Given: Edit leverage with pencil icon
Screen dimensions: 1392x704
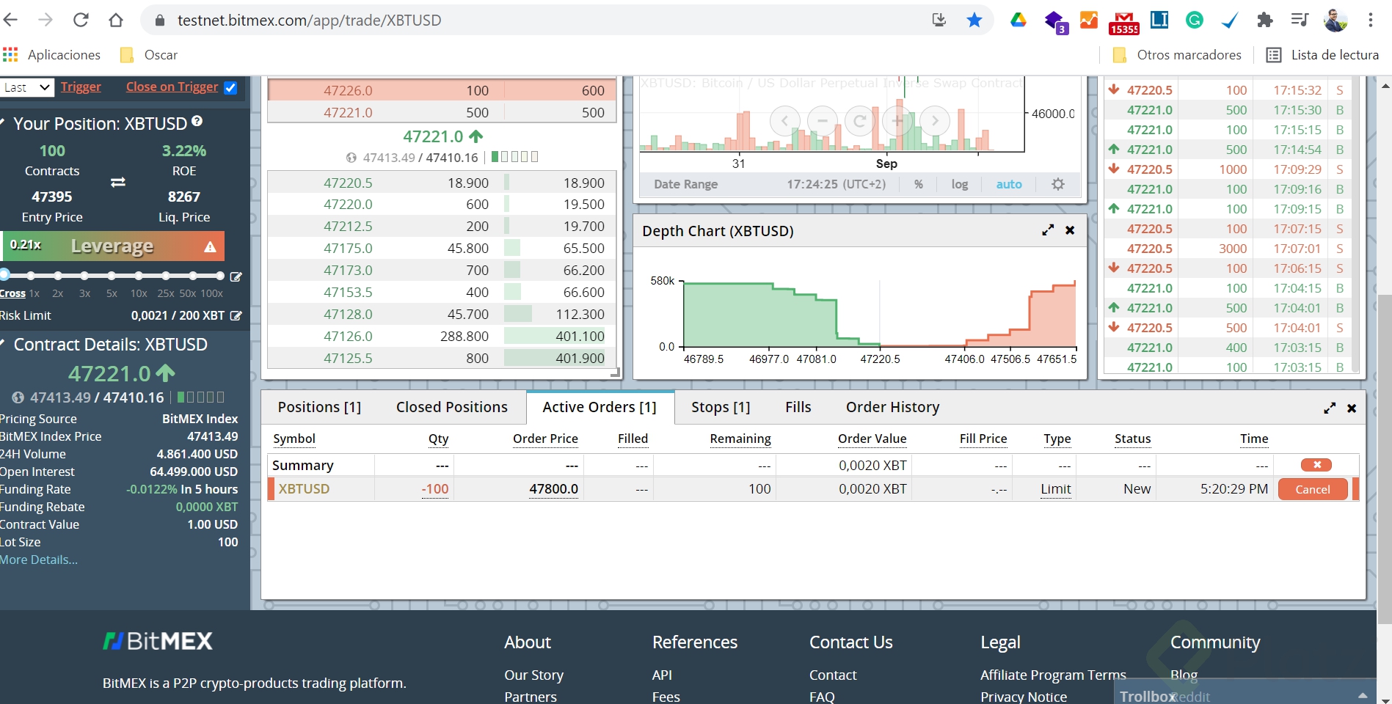Looking at the screenshot, I should [236, 276].
